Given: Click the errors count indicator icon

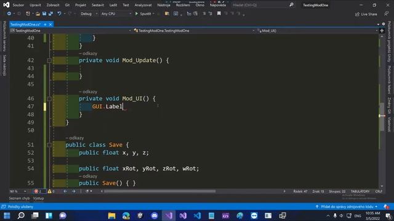Looking at the screenshot, I should (x=38, y=191).
